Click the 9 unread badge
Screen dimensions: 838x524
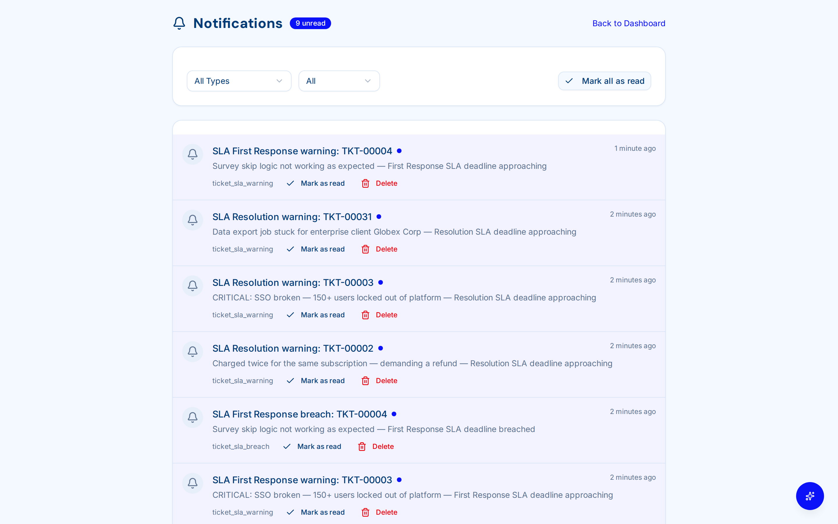click(x=310, y=23)
